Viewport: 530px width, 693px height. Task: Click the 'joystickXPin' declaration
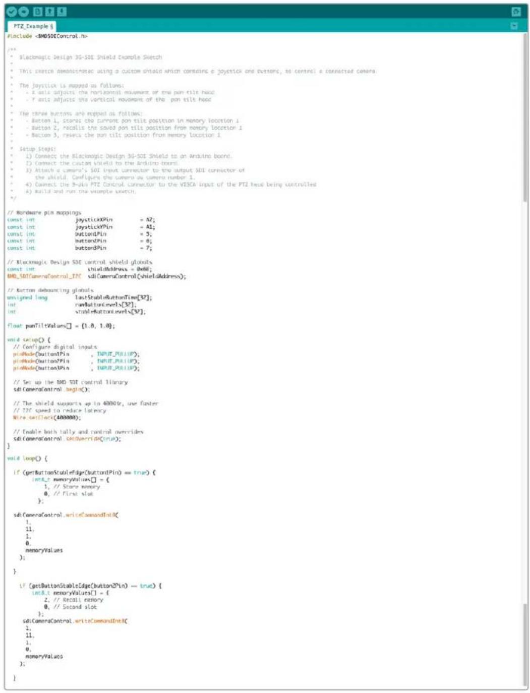coord(94,220)
